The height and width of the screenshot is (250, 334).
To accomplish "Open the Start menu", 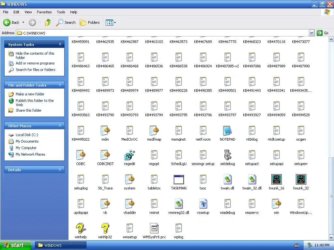I will tap(16, 245).
